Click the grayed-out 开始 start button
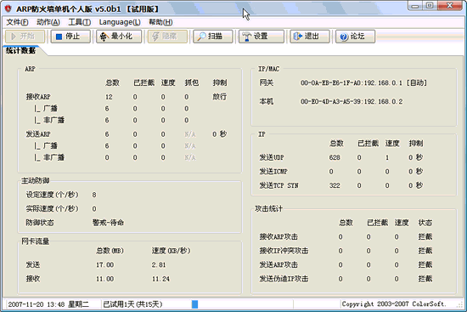The width and height of the screenshot is (467, 312). click(x=25, y=37)
